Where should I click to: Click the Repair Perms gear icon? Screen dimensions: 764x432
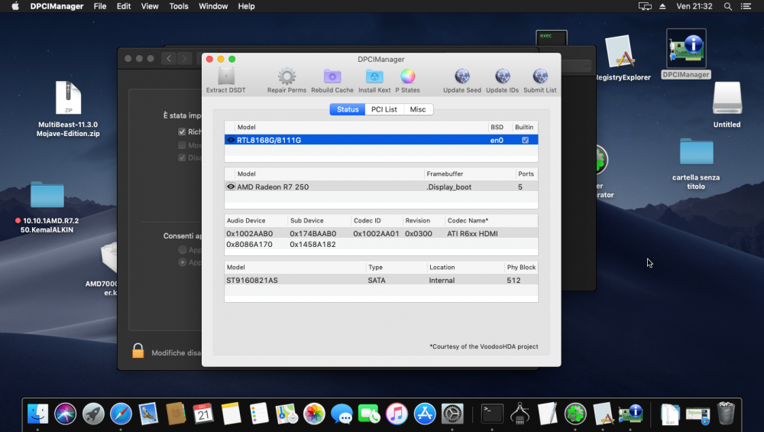286,76
